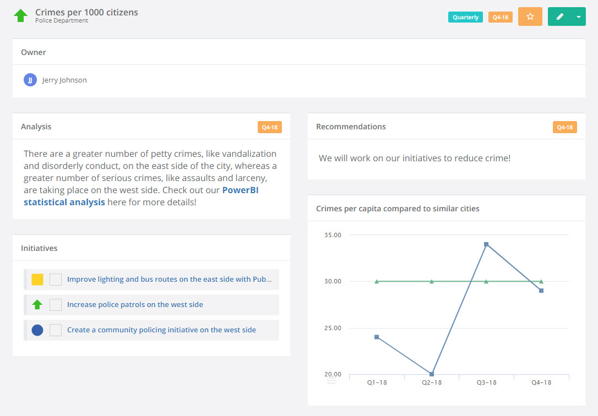Check the box for increasing police patrols

55,305
